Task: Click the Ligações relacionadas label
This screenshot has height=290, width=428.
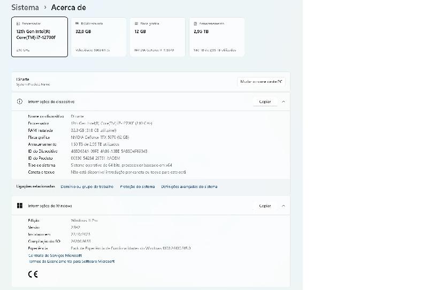Action: [35, 186]
